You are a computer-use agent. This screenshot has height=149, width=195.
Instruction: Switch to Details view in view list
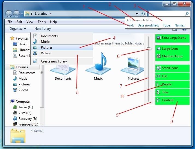click(x=167, y=84)
